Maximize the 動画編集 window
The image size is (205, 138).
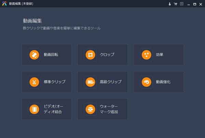point(195,4)
